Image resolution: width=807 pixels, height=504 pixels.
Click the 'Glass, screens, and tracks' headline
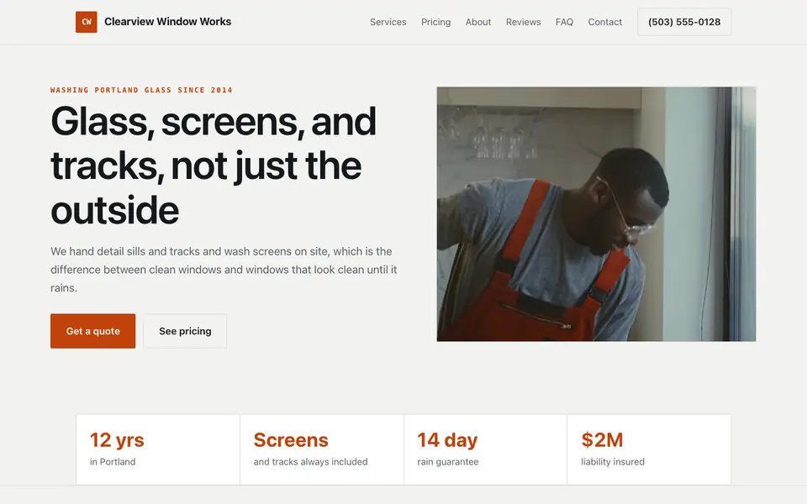click(213, 165)
